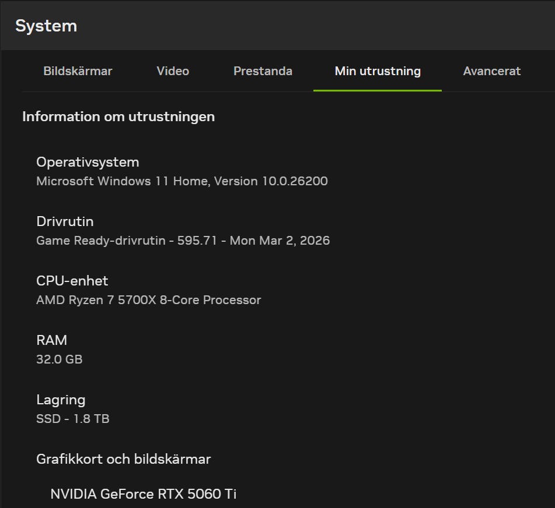Select the 'Game Ready-drivrutin - 595.71' line
Image resolution: width=555 pixels, height=508 pixels.
point(183,240)
